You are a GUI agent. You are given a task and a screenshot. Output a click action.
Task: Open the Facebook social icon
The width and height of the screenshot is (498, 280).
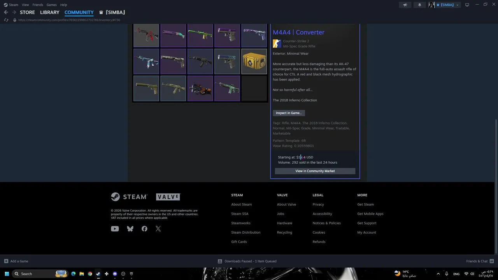[x=144, y=229]
